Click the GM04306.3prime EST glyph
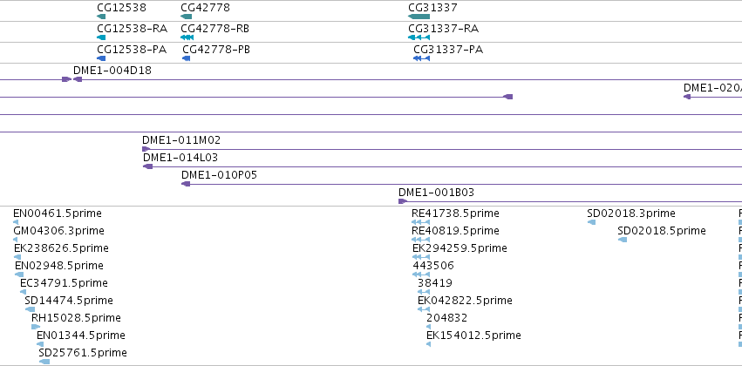The width and height of the screenshot is (742, 366). pyautogui.click(x=15, y=240)
